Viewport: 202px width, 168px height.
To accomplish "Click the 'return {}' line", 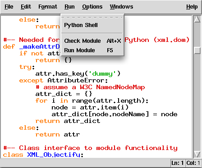I will [x=54, y=60].
